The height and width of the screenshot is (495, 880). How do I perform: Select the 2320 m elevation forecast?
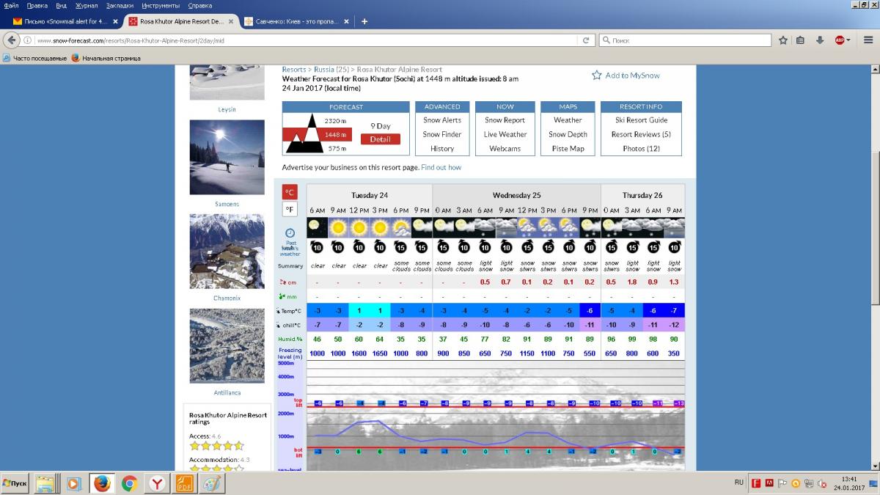click(x=336, y=120)
